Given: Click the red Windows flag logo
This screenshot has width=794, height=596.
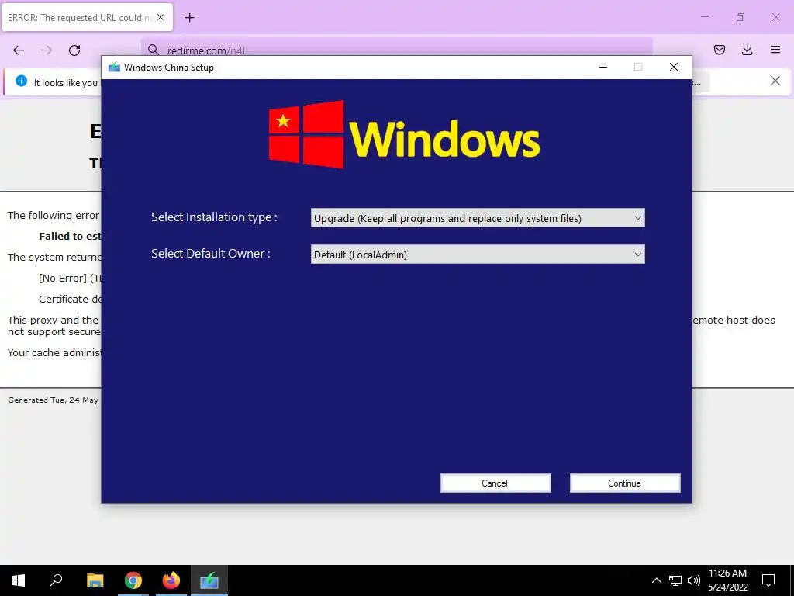Looking at the screenshot, I should [x=306, y=134].
